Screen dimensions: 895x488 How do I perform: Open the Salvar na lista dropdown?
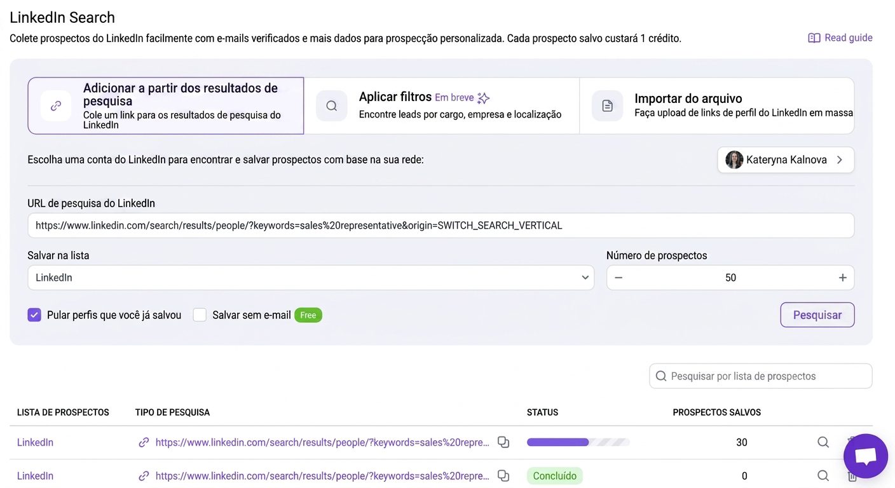pos(311,278)
